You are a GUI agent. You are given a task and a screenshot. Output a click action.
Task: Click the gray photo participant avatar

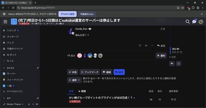(x=101, y=55)
